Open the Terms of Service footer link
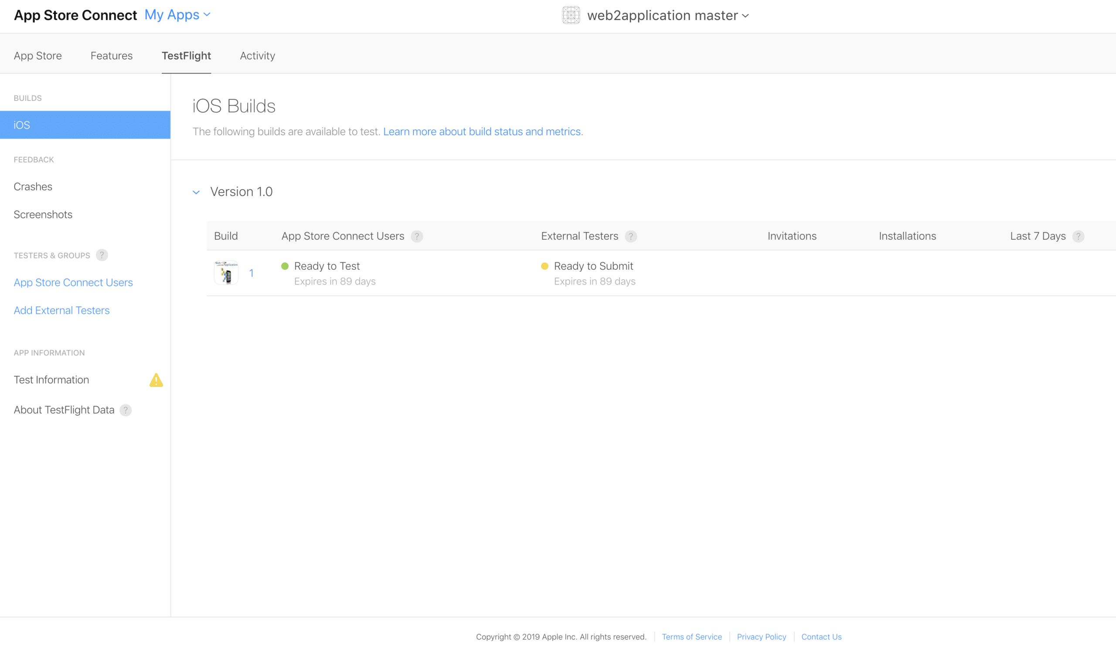The height and width of the screenshot is (651, 1116). click(691, 637)
